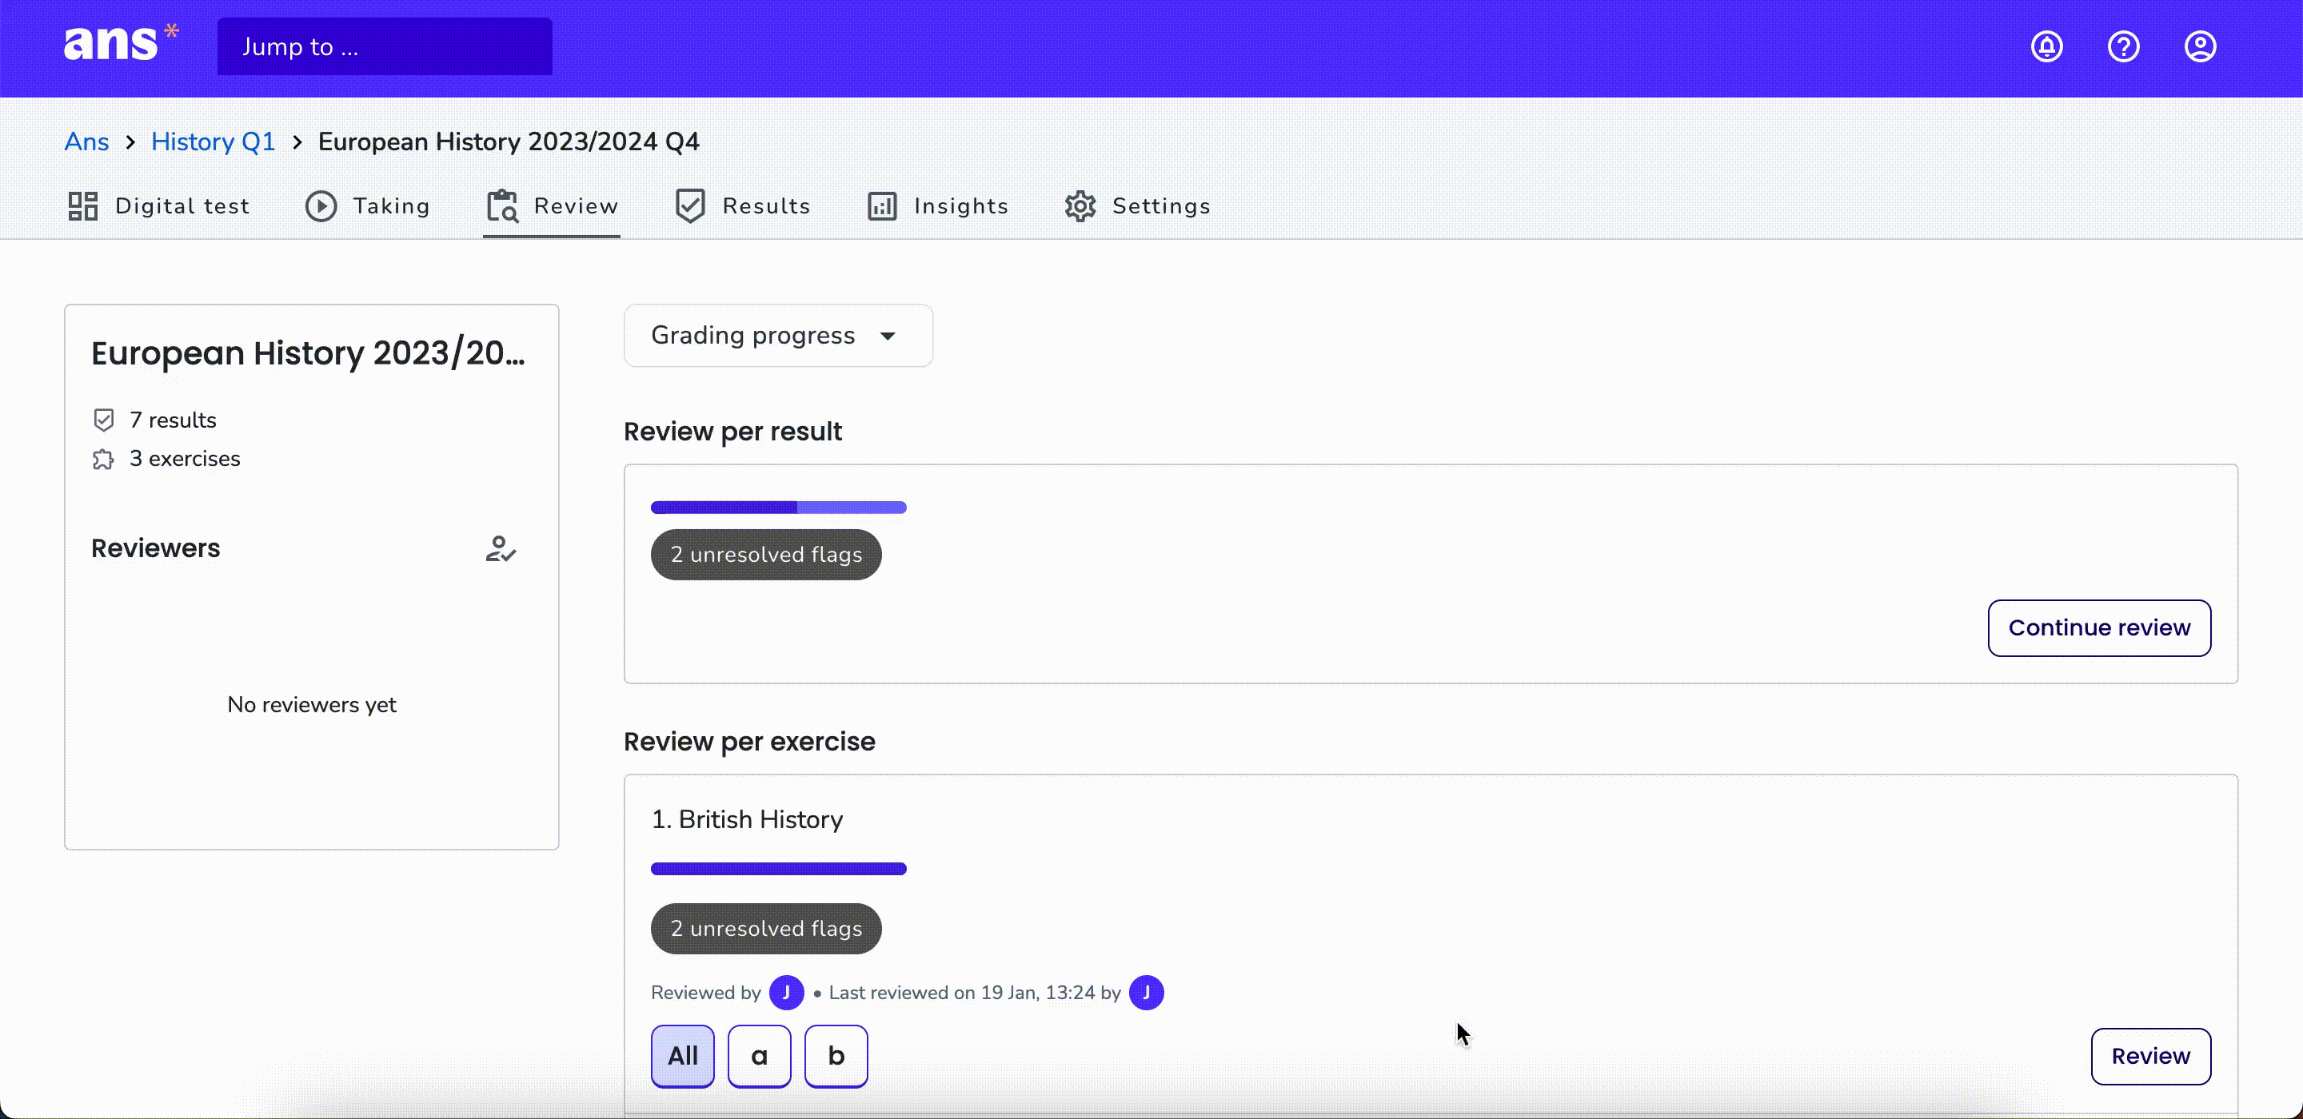Image resolution: width=2303 pixels, height=1119 pixels.
Task: Click the assign reviewers person icon
Action: tap(501, 549)
